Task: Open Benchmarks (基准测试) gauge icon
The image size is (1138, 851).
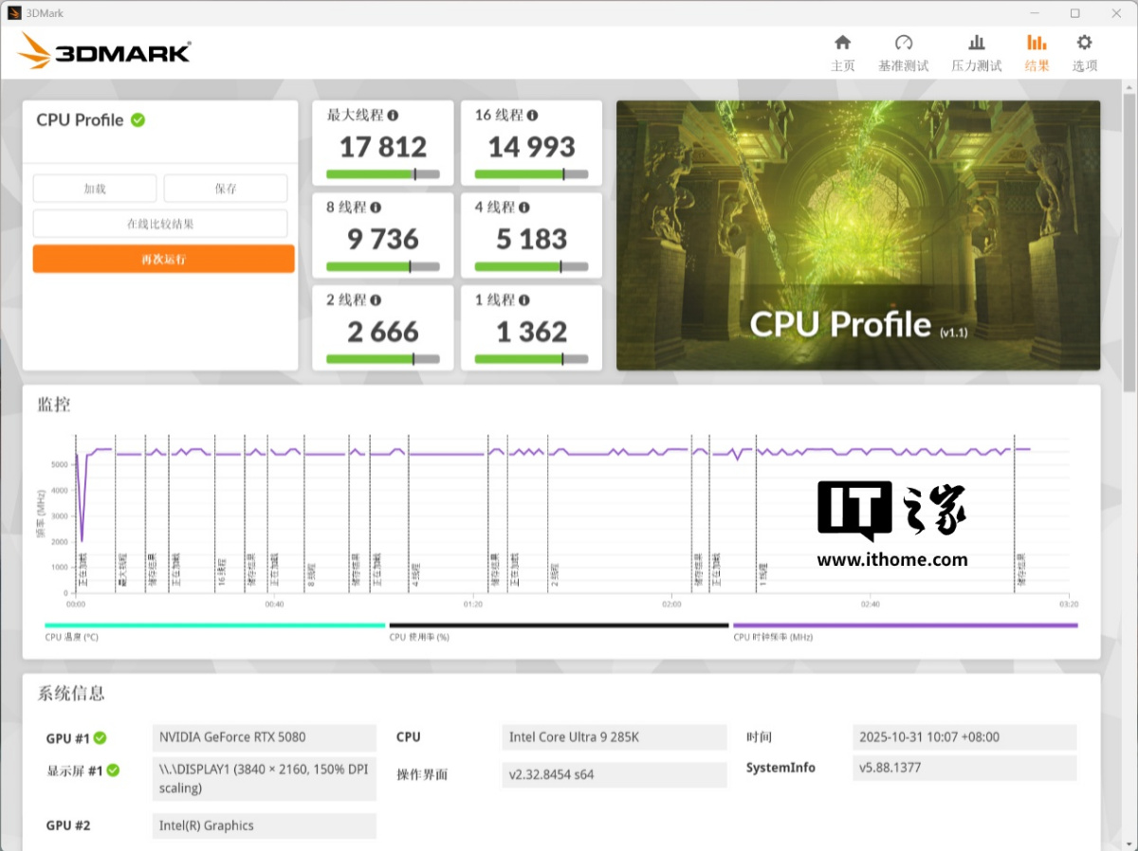Action: (903, 43)
